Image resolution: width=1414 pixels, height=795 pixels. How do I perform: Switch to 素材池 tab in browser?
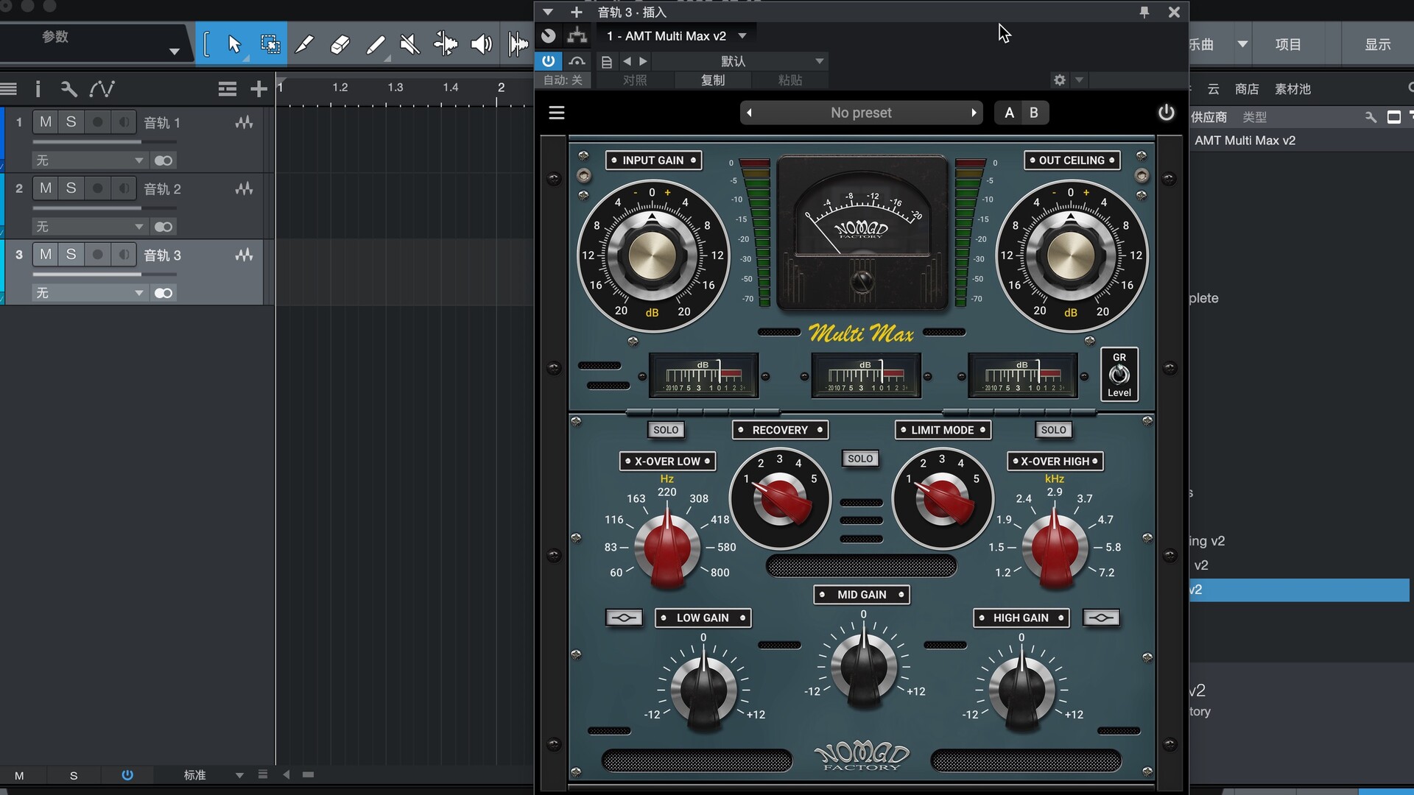(x=1292, y=89)
